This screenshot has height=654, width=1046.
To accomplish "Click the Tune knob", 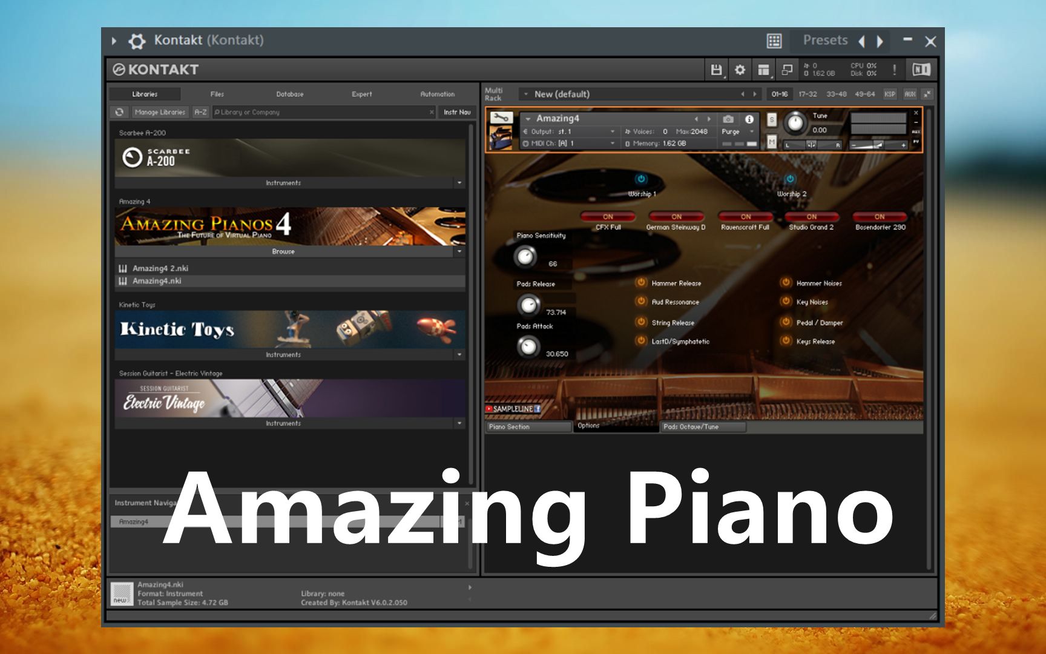I will point(795,124).
